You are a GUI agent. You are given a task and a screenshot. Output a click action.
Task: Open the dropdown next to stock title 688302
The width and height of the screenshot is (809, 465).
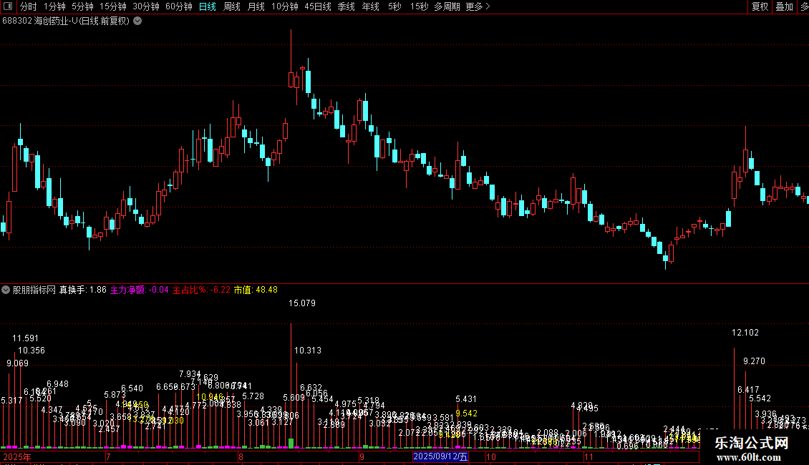(137, 21)
